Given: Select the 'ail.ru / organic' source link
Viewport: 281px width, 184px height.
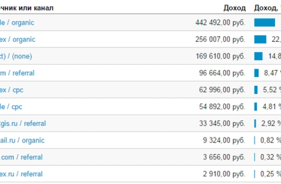Looking at the screenshot, I should [x=22, y=140].
